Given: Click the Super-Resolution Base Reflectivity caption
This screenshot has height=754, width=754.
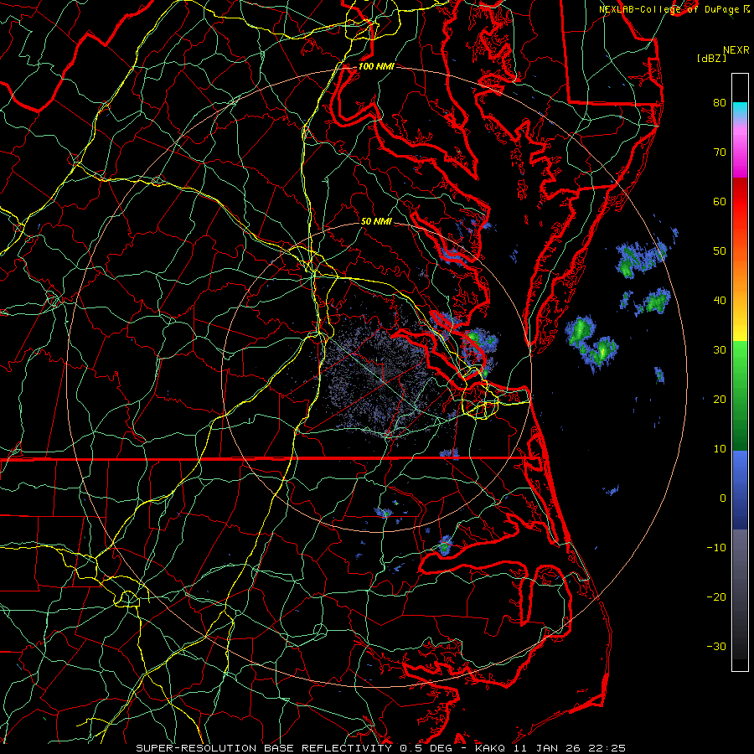Looking at the screenshot, I should coord(263,747).
